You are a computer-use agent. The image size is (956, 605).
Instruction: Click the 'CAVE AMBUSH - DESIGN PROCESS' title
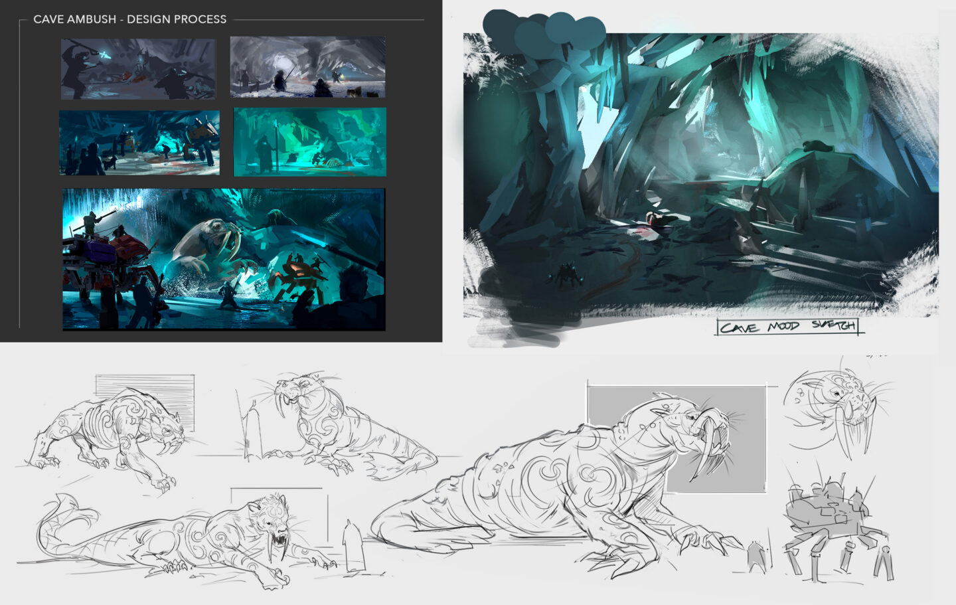click(x=129, y=19)
